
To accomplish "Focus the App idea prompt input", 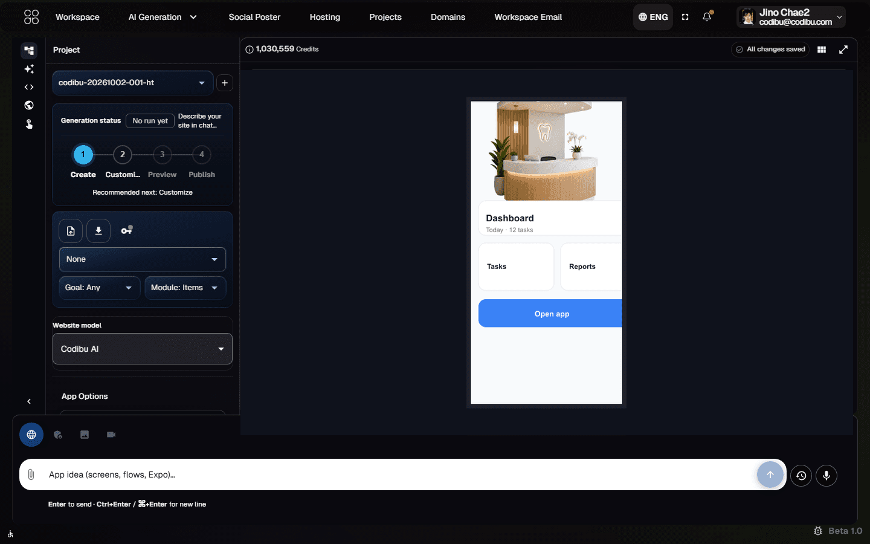I will click(x=399, y=474).
